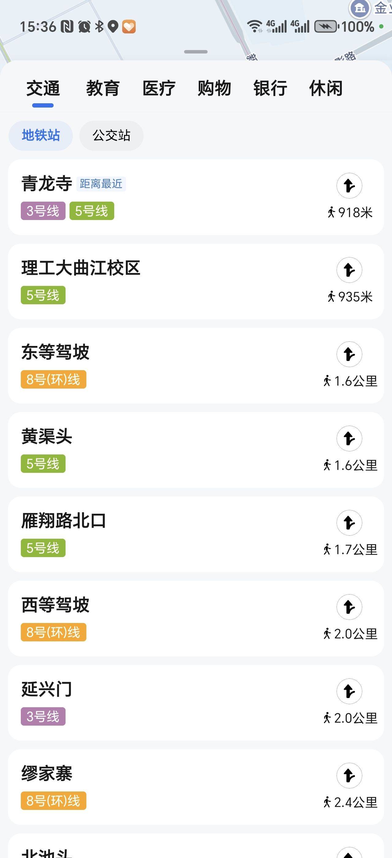Viewport: 392px width, 858px height.
Task: Open the 黄渠头 station card
Action: [x=166, y=450]
